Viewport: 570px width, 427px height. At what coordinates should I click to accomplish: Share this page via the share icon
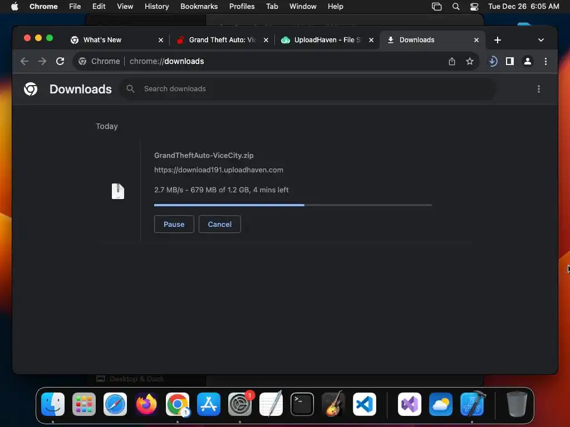tap(452, 61)
